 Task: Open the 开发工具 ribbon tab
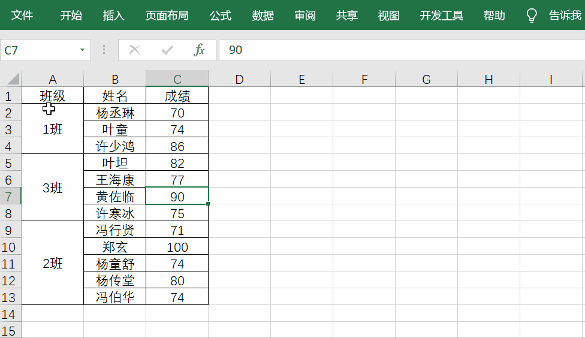(x=441, y=16)
